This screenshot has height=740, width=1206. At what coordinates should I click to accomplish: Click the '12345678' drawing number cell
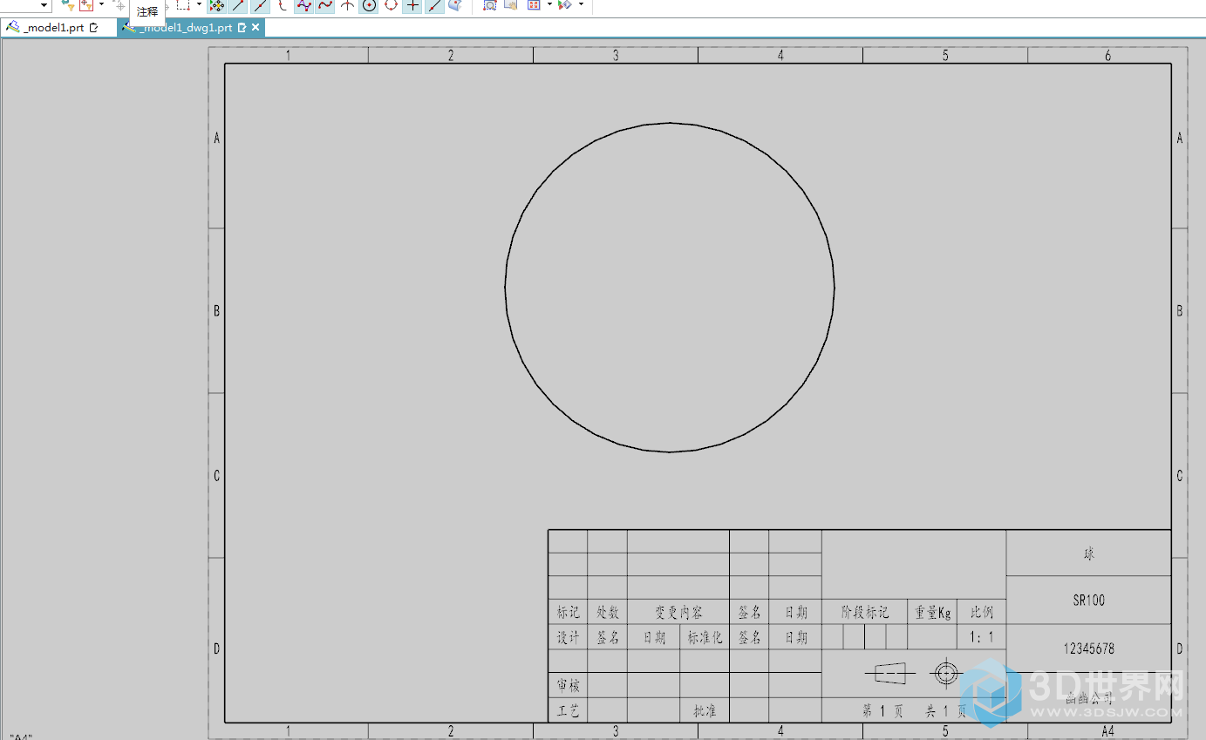tap(1088, 648)
